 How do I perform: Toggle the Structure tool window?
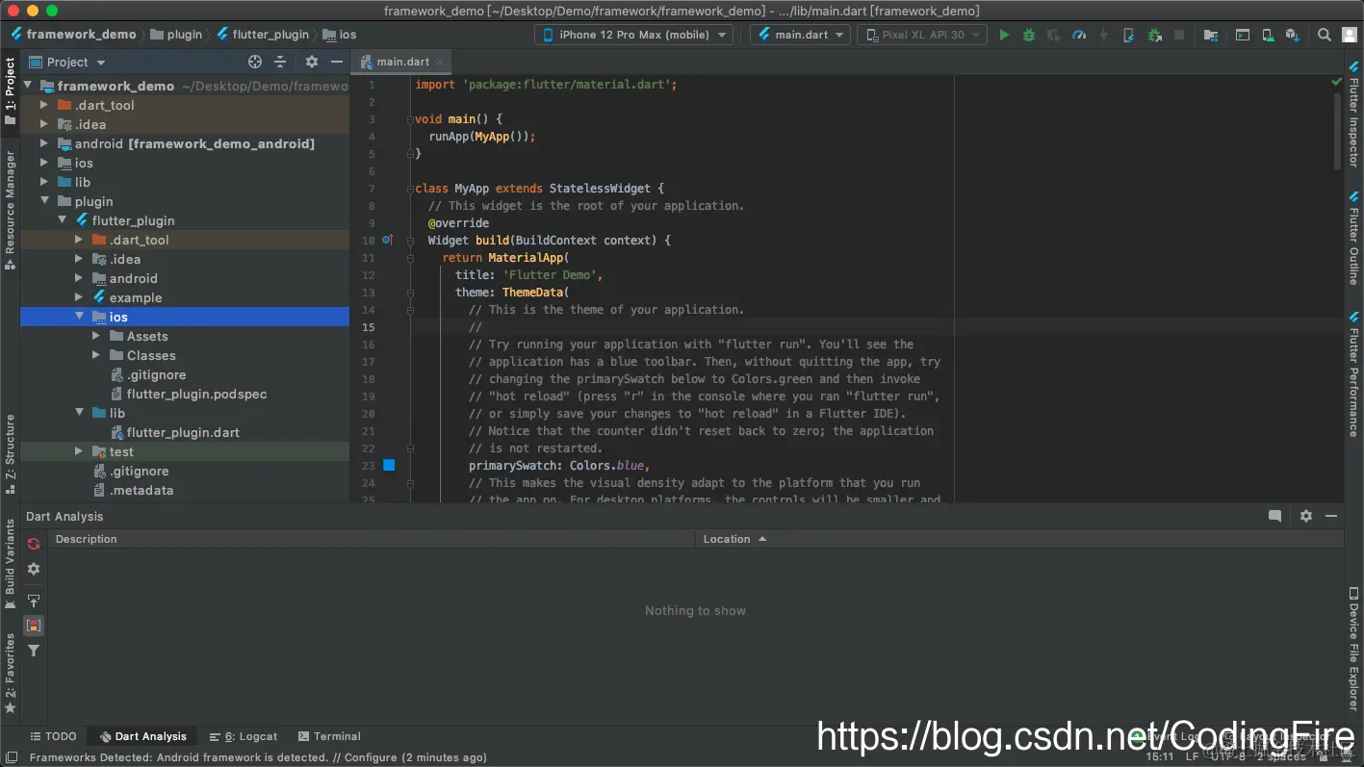[10, 453]
